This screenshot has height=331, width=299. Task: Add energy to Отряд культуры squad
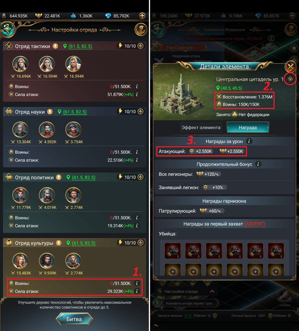tap(141, 243)
